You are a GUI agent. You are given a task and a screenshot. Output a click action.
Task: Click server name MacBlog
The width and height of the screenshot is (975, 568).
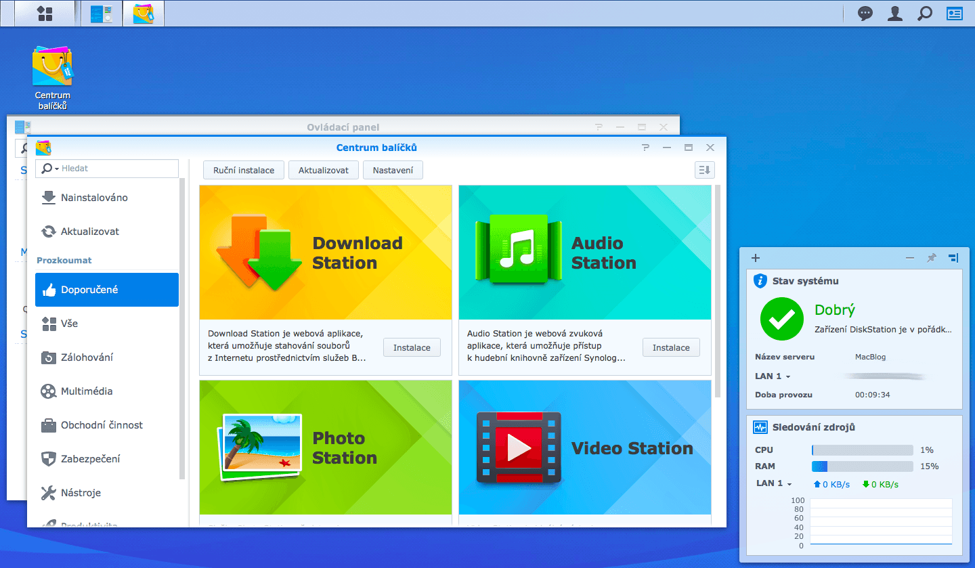[x=870, y=357]
